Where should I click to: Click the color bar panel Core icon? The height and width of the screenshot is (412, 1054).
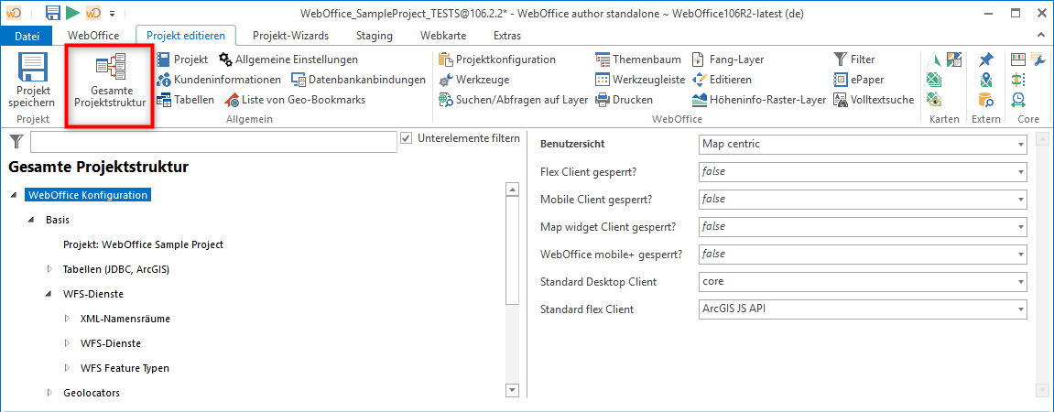(x=1017, y=60)
